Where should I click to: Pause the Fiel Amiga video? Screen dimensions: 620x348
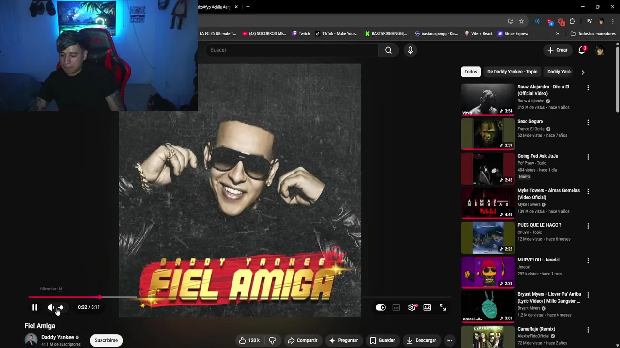click(x=35, y=307)
